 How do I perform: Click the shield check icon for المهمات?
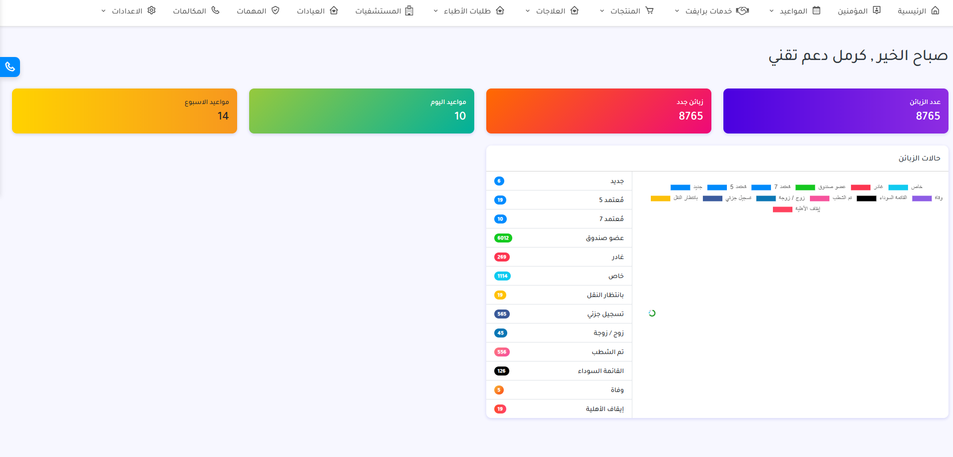click(x=275, y=10)
